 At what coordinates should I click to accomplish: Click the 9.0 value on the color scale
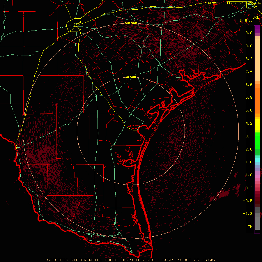pos(249,46)
